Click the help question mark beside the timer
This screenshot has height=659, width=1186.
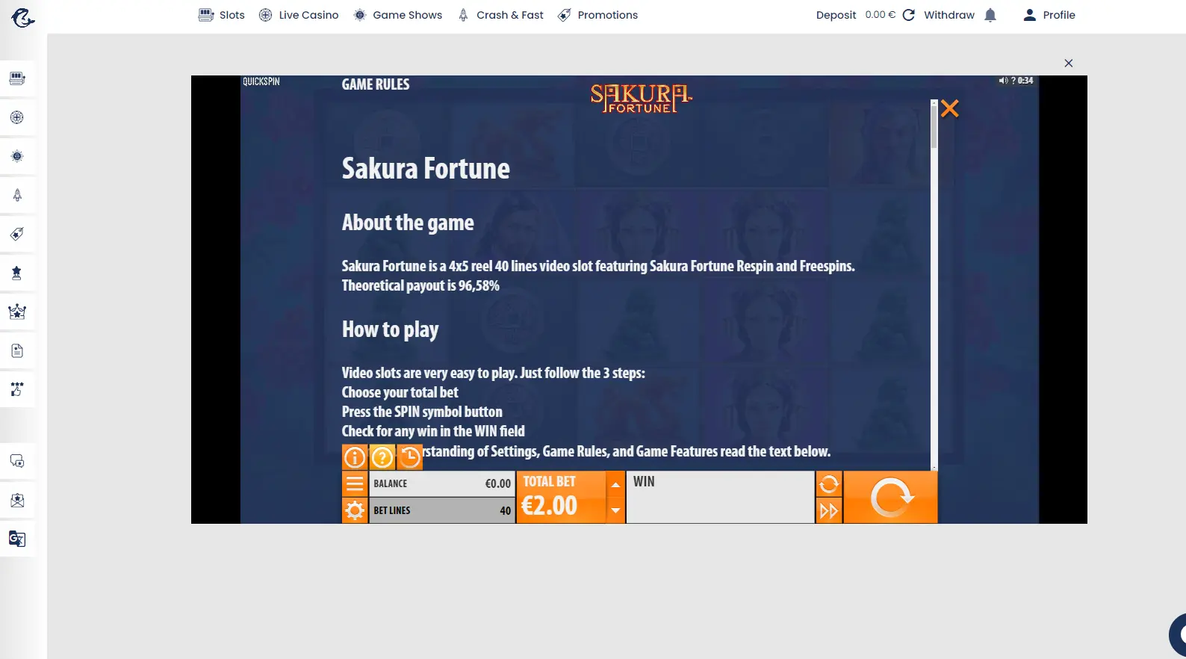1013,81
